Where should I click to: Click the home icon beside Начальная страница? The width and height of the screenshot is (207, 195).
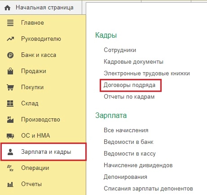coord(8,8)
